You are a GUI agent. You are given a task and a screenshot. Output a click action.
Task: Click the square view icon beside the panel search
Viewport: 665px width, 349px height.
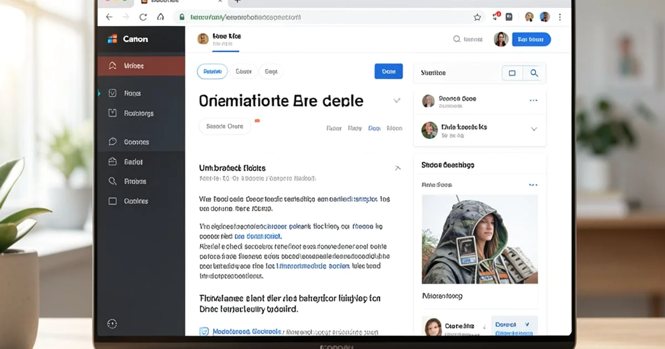coord(512,73)
